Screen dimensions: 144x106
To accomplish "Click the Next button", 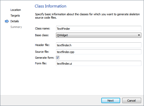I will click(111, 101).
